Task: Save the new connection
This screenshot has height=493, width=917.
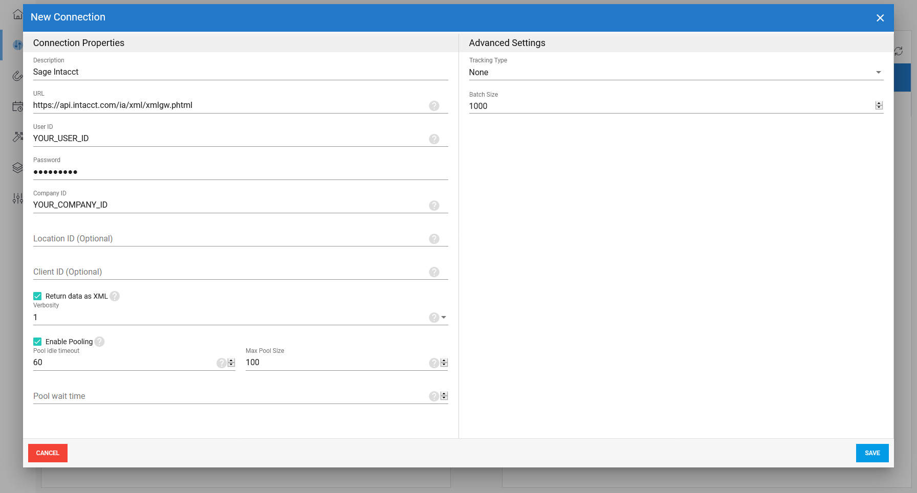Action: click(x=872, y=453)
